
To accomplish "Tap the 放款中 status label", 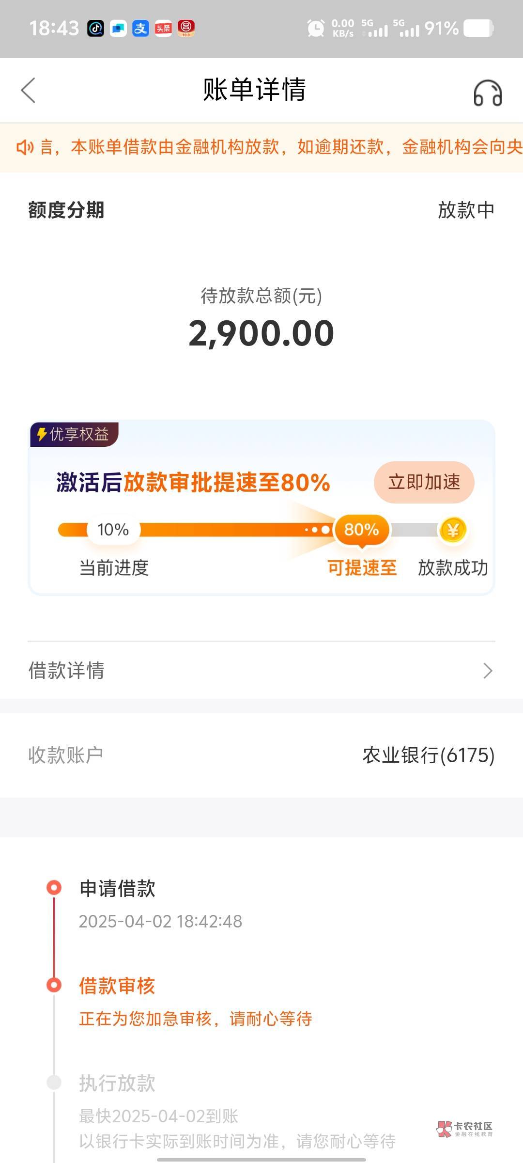I will point(466,210).
